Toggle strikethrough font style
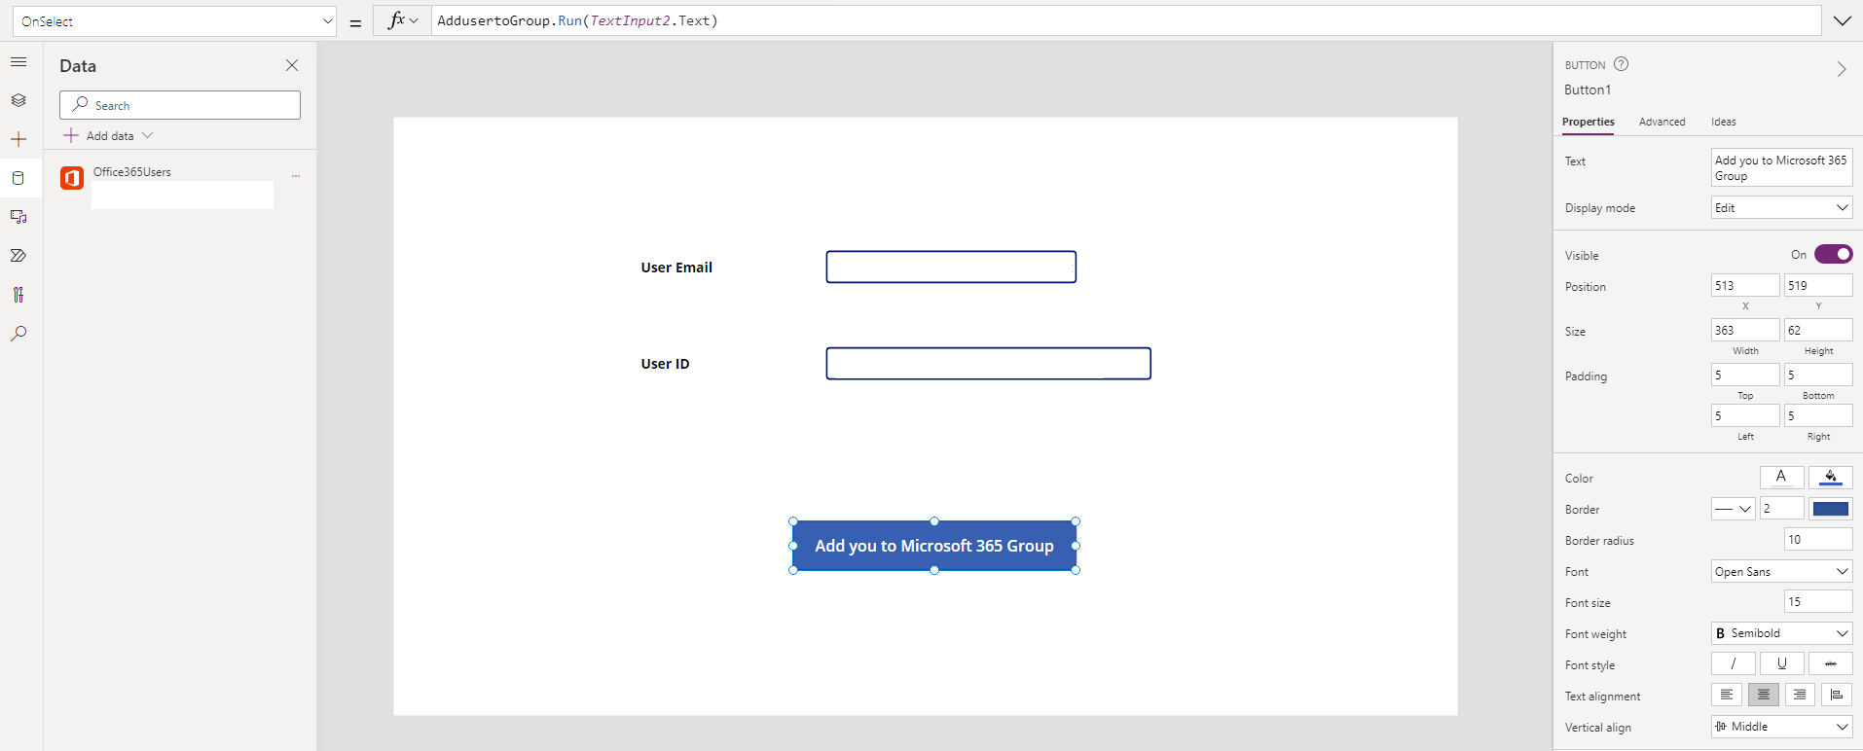 pyautogui.click(x=1831, y=663)
